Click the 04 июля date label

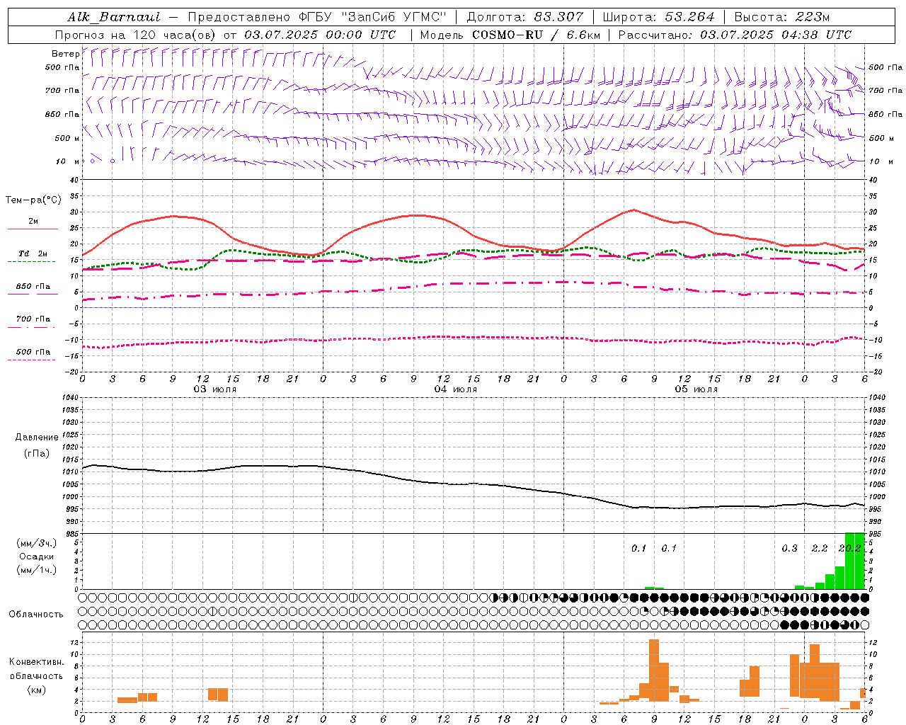456,389
